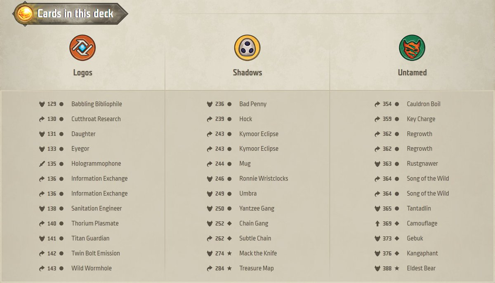Select the Camouflage card name
The image size is (495, 283).
click(422, 223)
